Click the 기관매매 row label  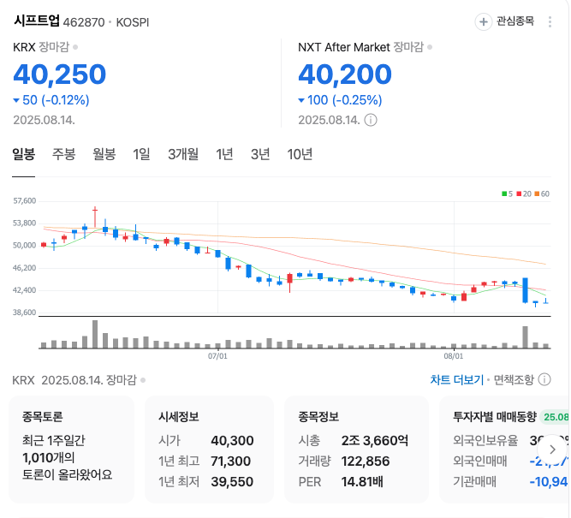pyautogui.click(x=474, y=481)
